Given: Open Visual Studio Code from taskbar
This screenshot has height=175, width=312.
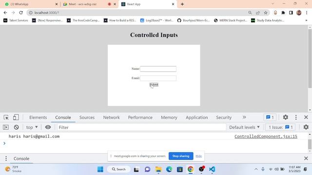Looking at the screenshot, I should click(x=212, y=169).
